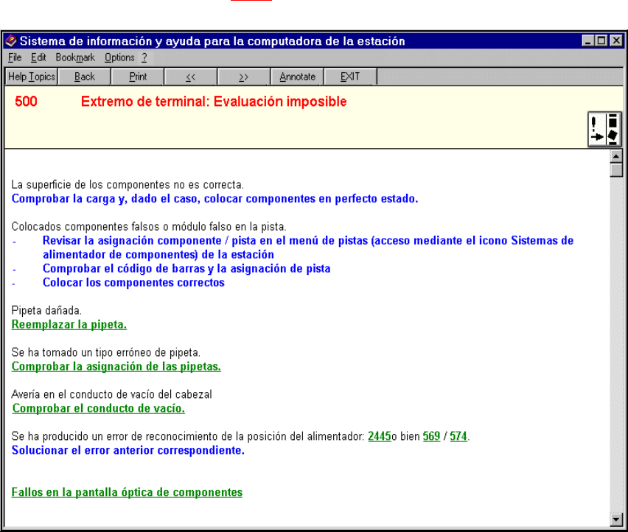Screen dimensions: 628x532
Task: Open the Edit menu
Action: 38,57
